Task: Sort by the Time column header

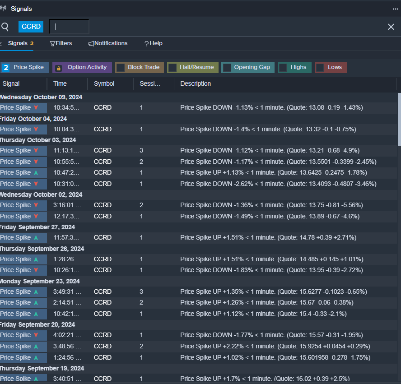Action: tap(60, 84)
